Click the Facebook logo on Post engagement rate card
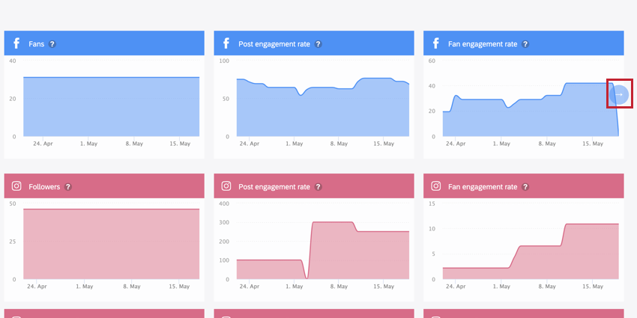Image resolution: width=637 pixels, height=318 pixels. click(226, 43)
